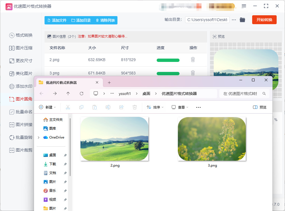Click Explorer up-one-level arrow

click(x=68, y=94)
